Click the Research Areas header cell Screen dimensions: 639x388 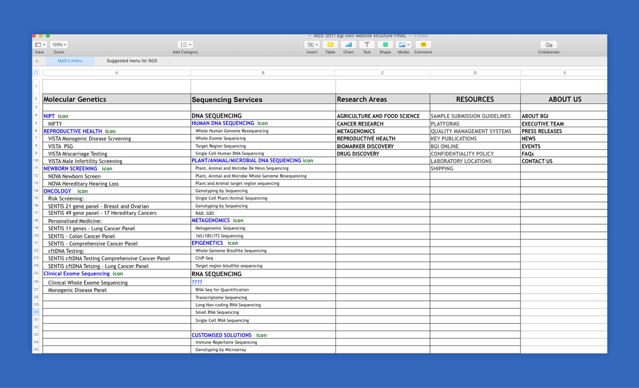382,99
